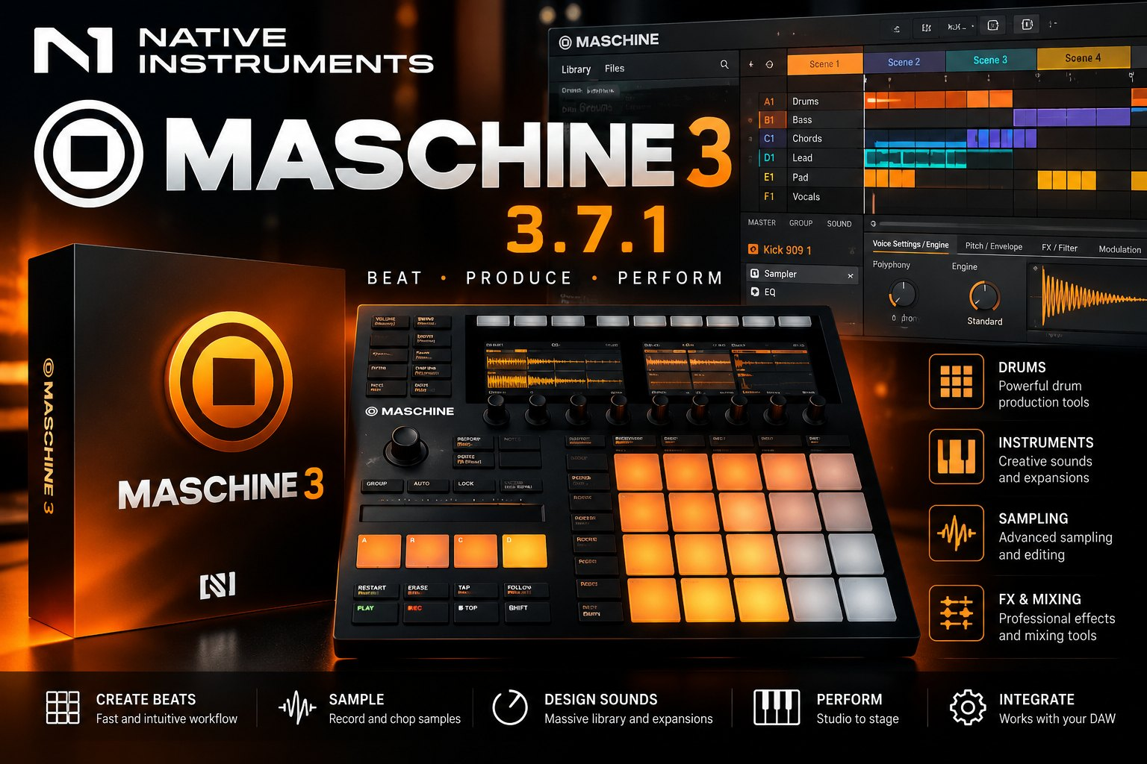Click the orange logo on the Maschine 3 box

pos(229,382)
